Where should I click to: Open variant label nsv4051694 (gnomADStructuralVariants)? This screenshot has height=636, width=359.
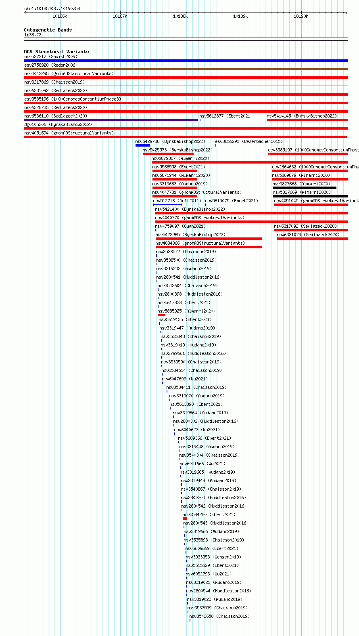[69, 133]
